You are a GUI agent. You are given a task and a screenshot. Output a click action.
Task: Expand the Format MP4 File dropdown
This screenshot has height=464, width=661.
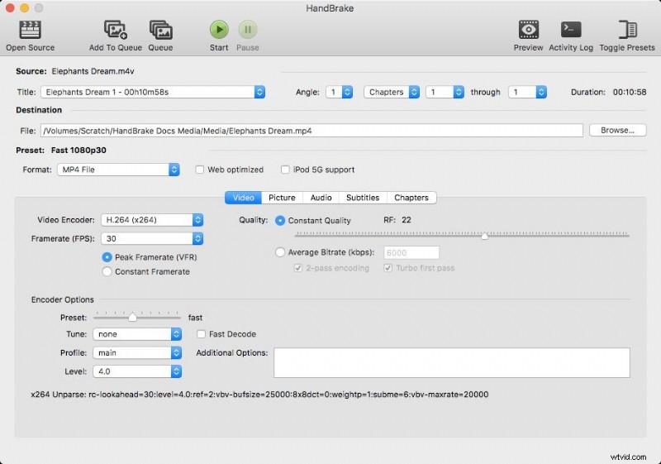pyautogui.click(x=117, y=170)
